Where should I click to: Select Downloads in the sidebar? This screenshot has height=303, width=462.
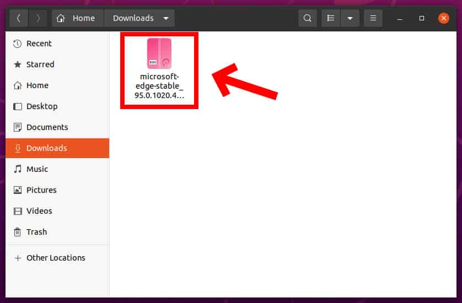(57, 148)
